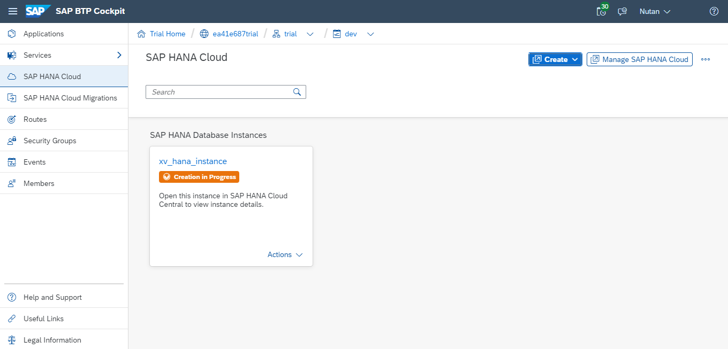Image resolution: width=728 pixels, height=349 pixels.
Task: Open the feedback chat icon
Action: point(622,11)
